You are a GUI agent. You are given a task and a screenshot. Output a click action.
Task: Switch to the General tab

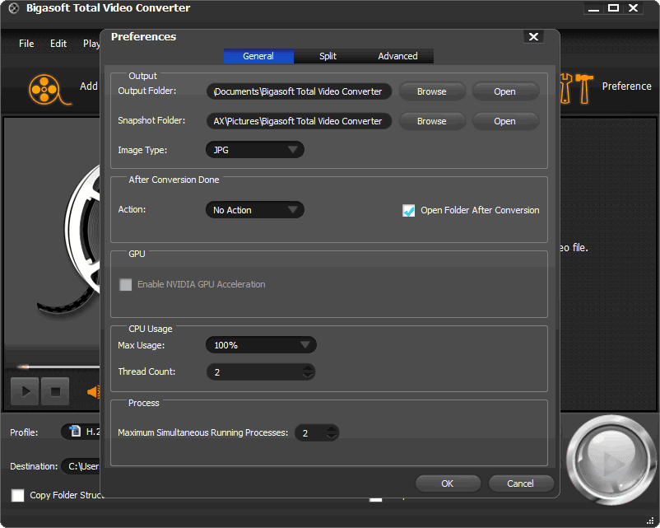pos(258,56)
